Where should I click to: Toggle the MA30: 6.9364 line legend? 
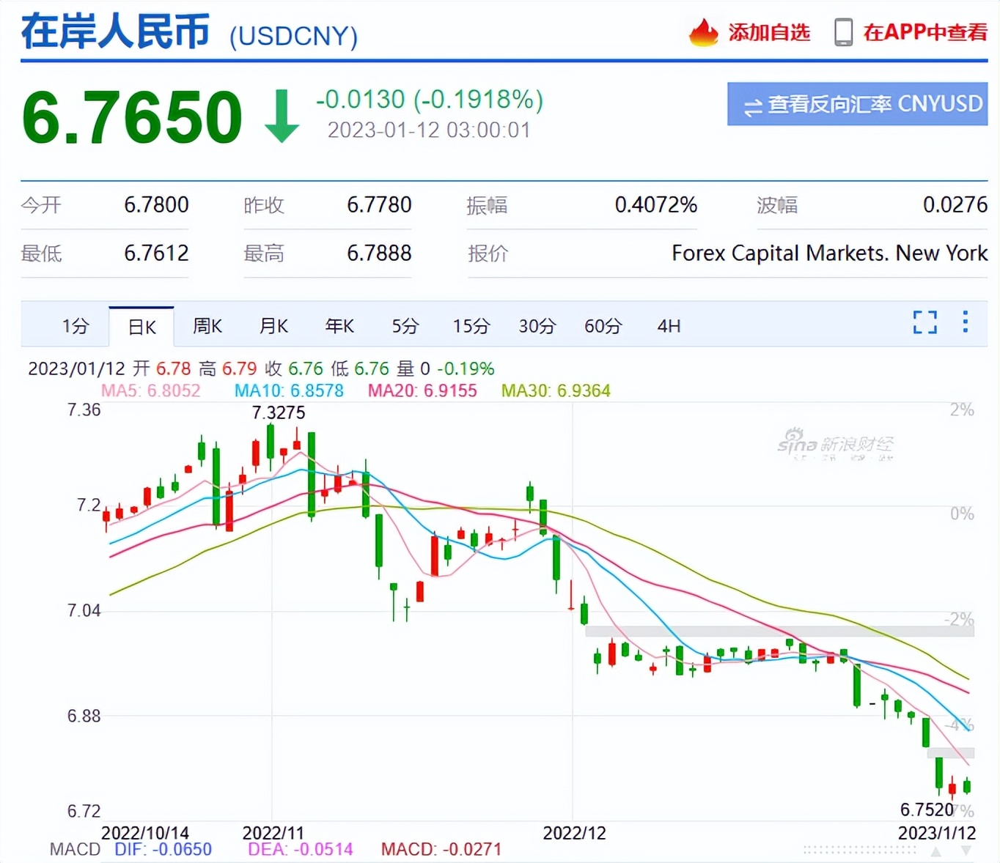click(555, 390)
